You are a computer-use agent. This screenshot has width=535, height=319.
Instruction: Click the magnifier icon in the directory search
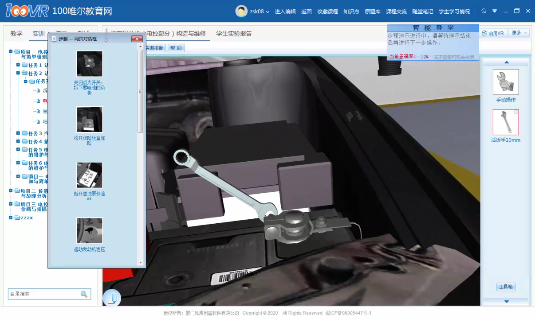click(x=84, y=294)
